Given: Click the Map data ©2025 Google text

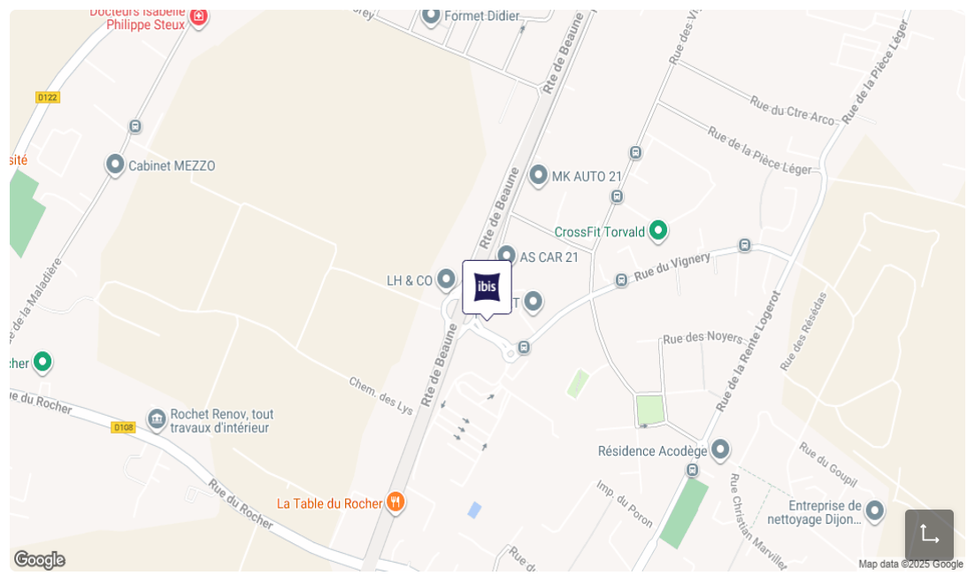Looking at the screenshot, I should (x=911, y=564).
